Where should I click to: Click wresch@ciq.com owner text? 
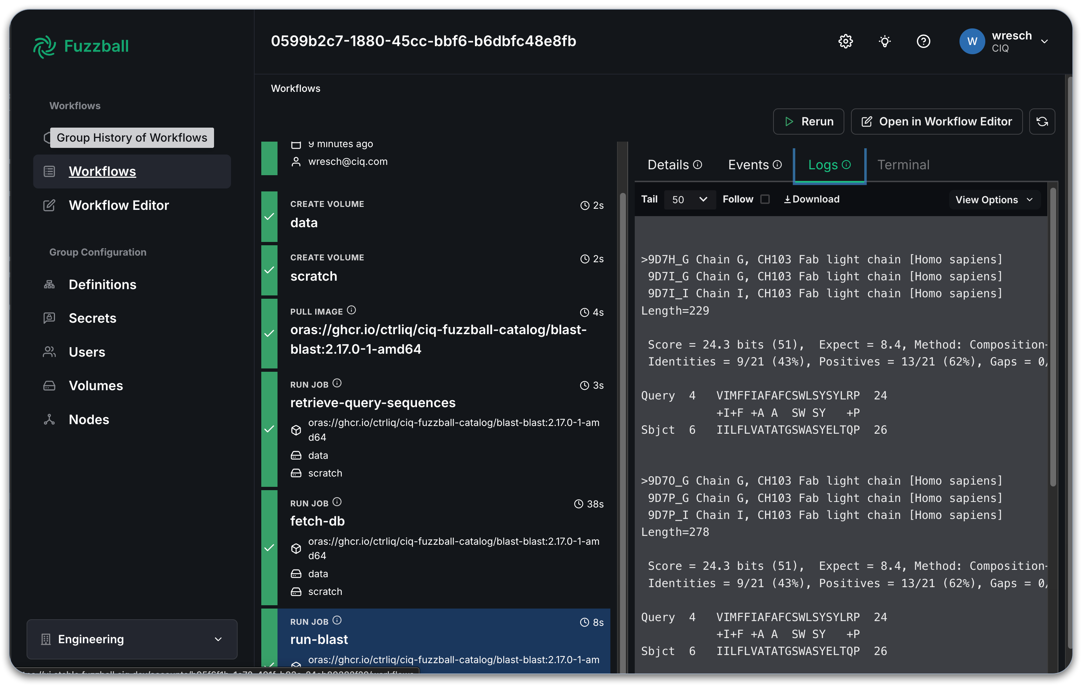(x=348, y=162)
